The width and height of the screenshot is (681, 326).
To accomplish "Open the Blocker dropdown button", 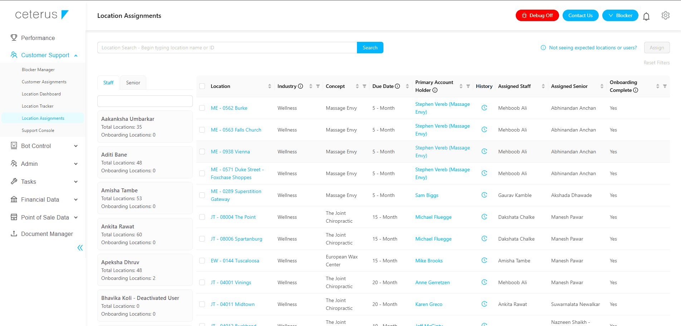I will (620, 15).
